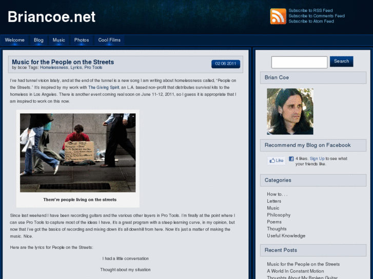Click the Briancoe.net site title
The height and width of the screenshot is (279, 373).
pos(51,17)
